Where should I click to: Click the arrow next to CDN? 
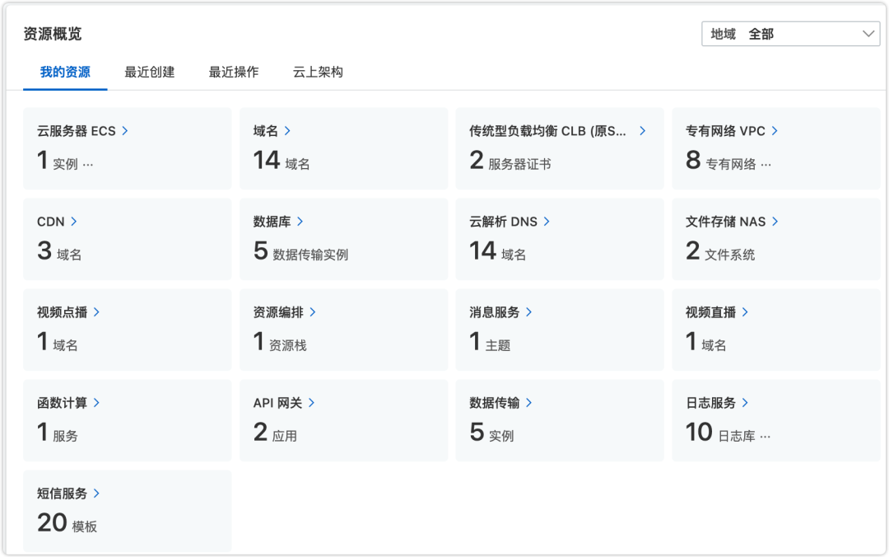click(74, 222)
